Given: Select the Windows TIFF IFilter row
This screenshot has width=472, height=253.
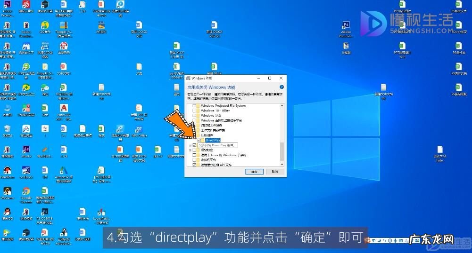Looking at the screenshot, I should pyautogui.click(x=215, y=111).
